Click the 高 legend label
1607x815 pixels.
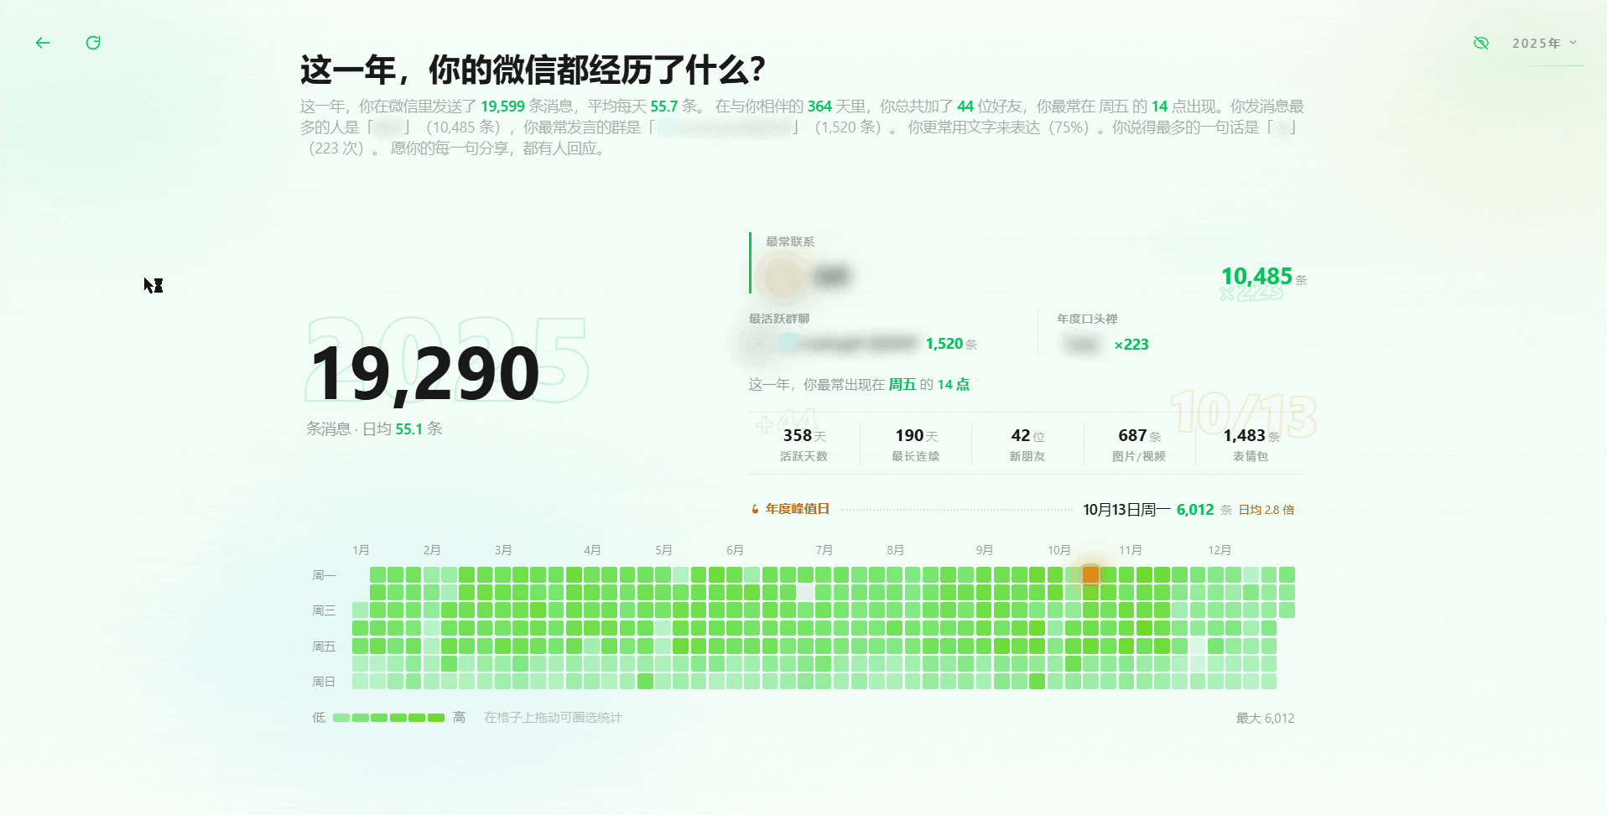tap(459, 718)
